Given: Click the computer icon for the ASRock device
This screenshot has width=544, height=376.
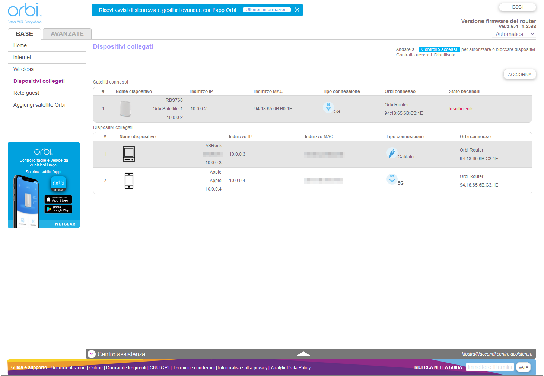Looking at the screenshot, I should 129,154.
